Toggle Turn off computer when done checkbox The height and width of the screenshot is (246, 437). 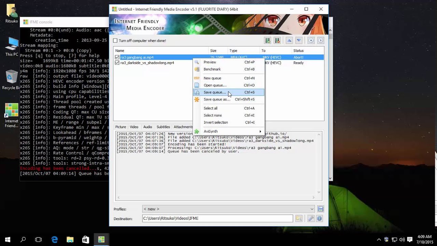click(x=115, y=41)
